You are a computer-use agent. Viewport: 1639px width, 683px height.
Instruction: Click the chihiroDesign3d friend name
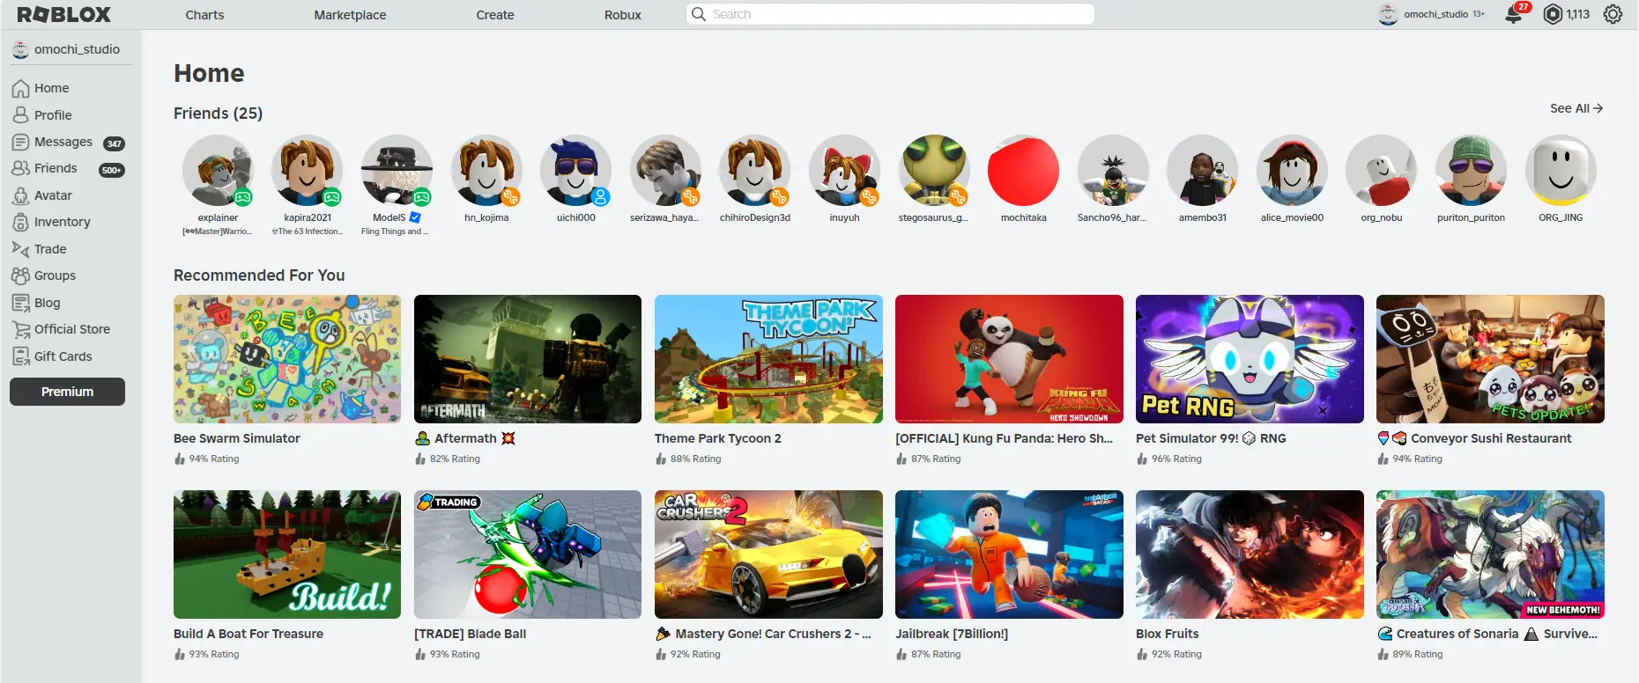coord(755,217)
